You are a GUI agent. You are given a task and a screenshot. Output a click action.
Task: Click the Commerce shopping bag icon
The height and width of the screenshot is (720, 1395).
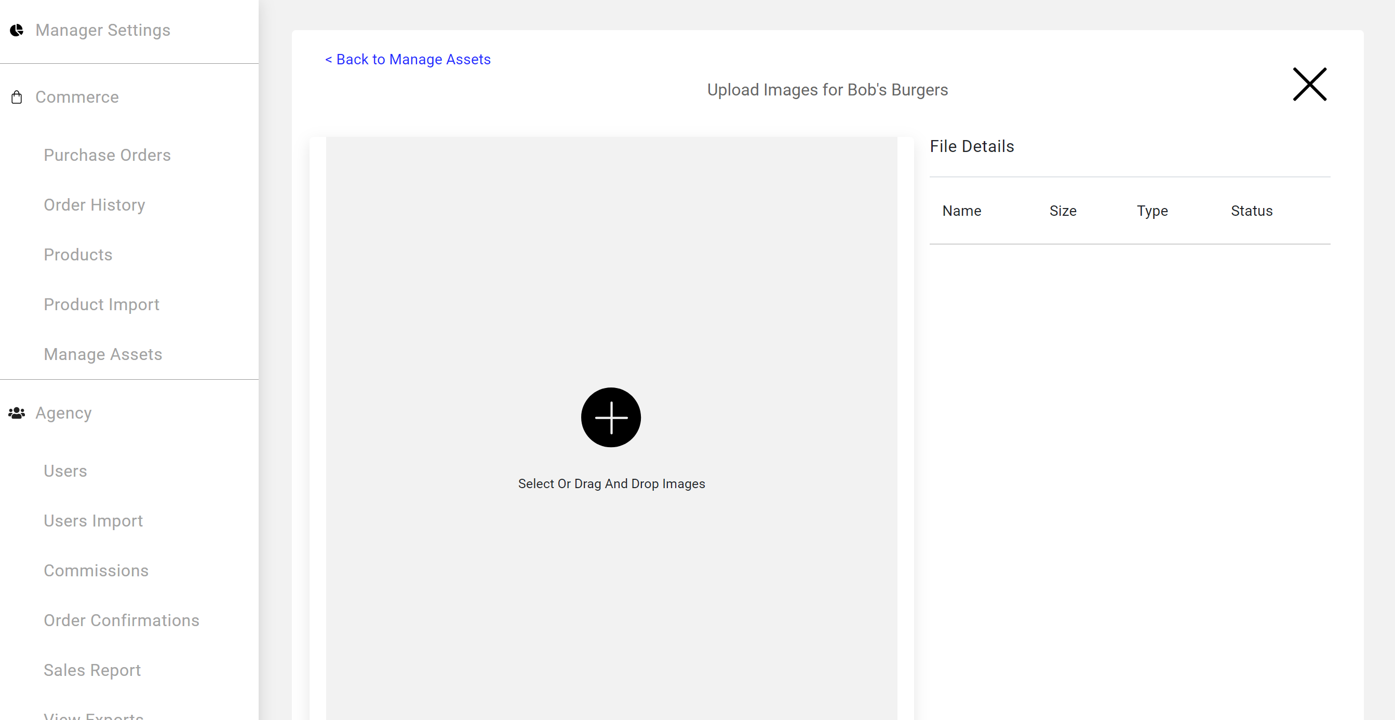[17, 98]
